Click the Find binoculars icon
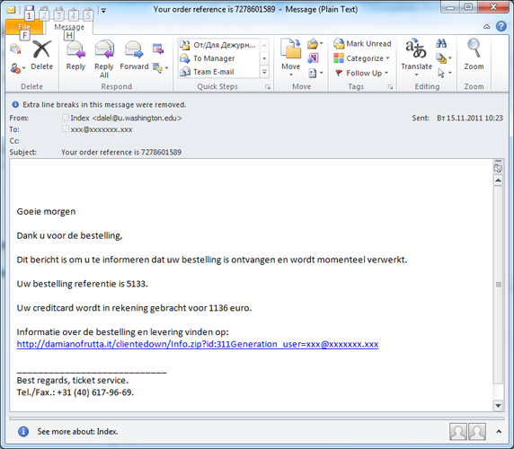The image size is (514, 449). coord(441,44)
